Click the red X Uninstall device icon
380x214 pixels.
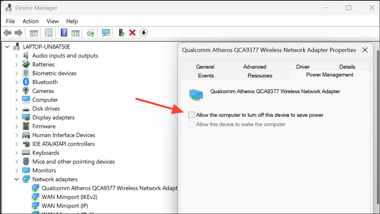132,32
